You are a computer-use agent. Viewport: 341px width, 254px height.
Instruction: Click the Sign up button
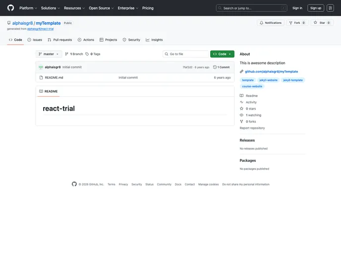coord(316,8)
